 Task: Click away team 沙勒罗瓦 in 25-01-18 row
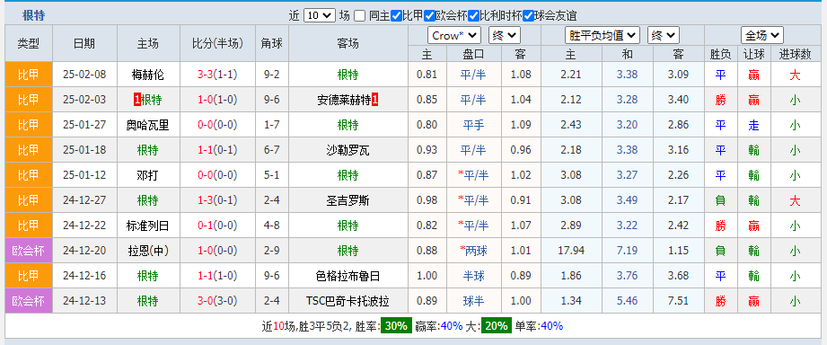pyautogui.click(x=348, y=150)
